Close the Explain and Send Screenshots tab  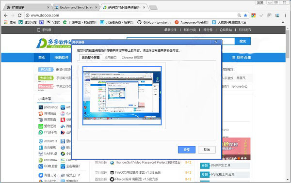[x=96, y=7]
